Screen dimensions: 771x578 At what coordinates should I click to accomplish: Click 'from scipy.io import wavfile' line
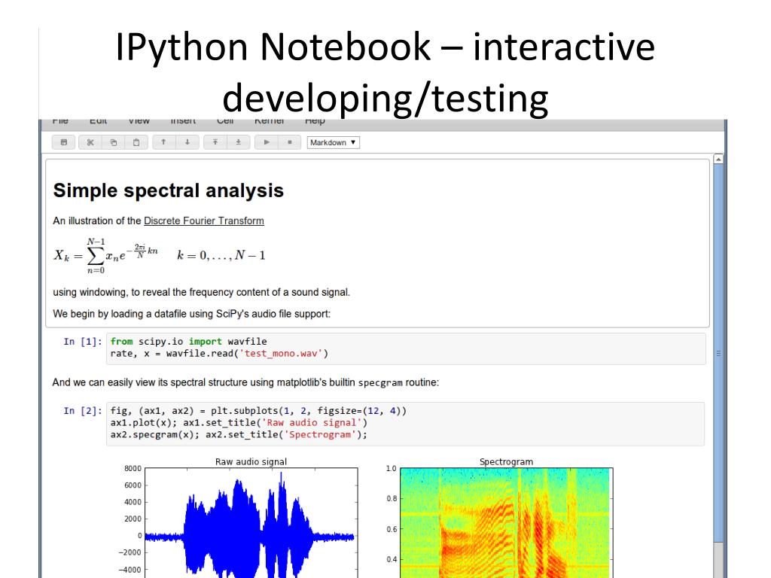click(x=188, y=342)
